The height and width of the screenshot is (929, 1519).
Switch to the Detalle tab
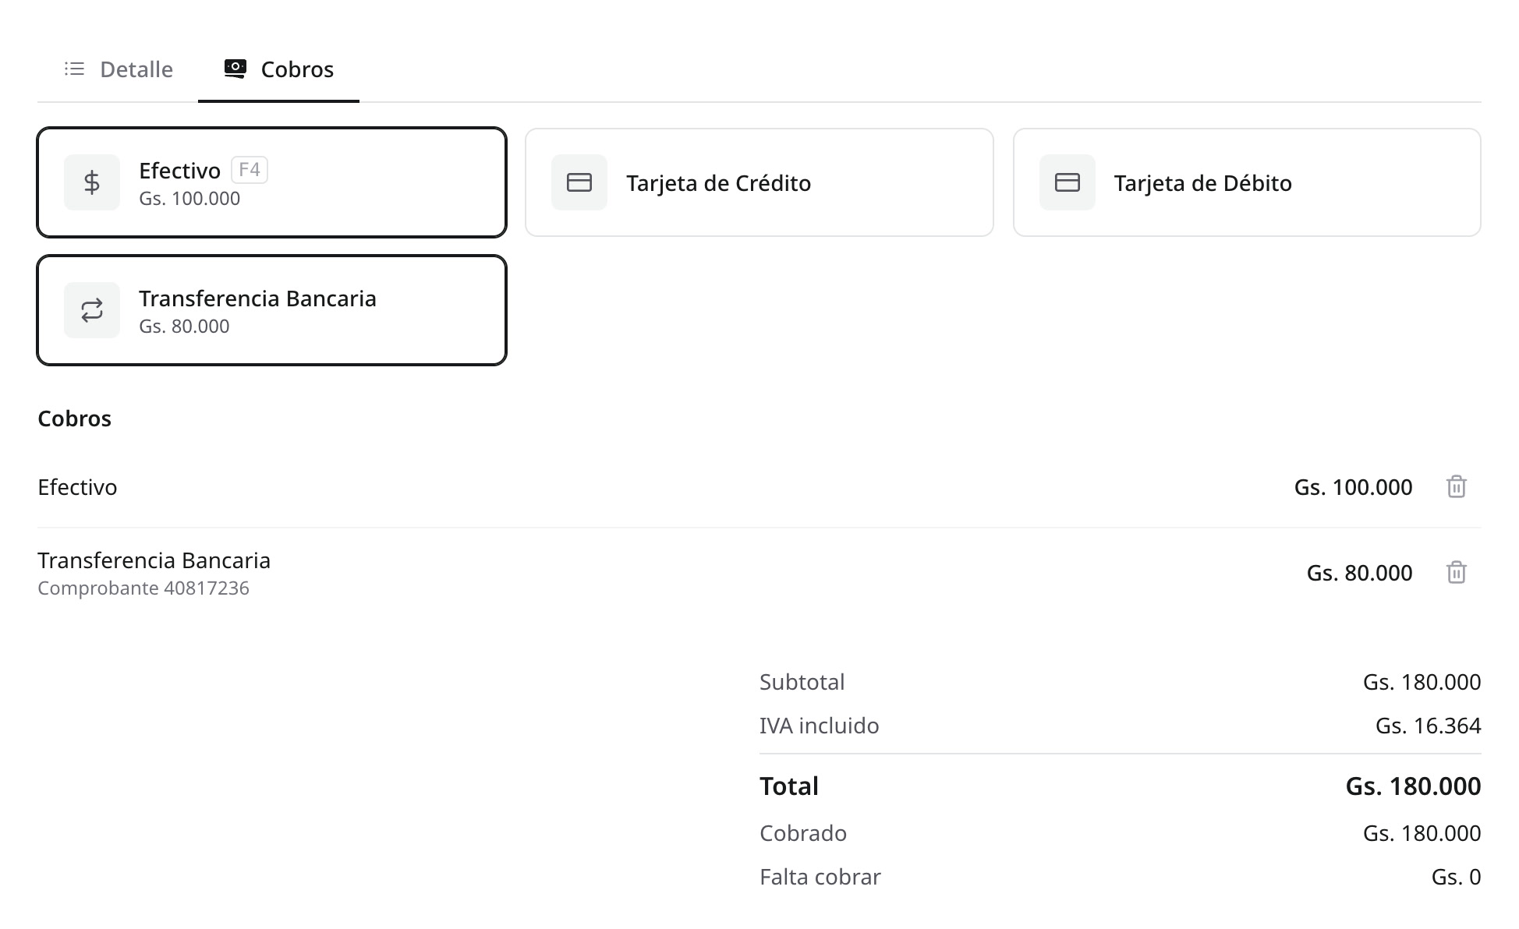(x=119, y=69)
